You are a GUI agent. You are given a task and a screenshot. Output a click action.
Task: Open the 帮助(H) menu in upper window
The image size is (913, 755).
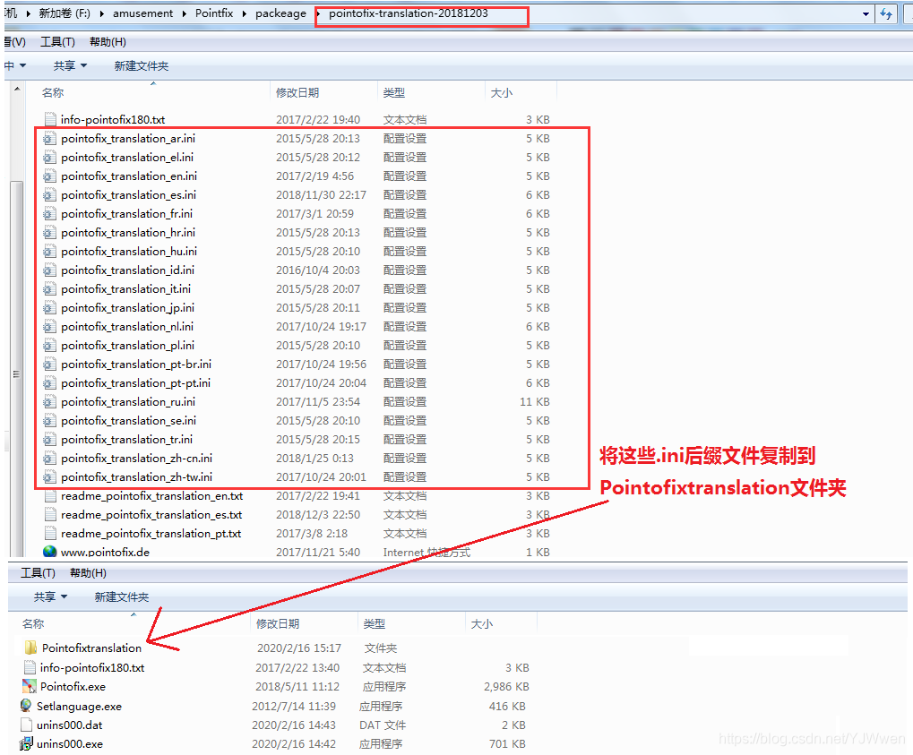pos(108,42)
